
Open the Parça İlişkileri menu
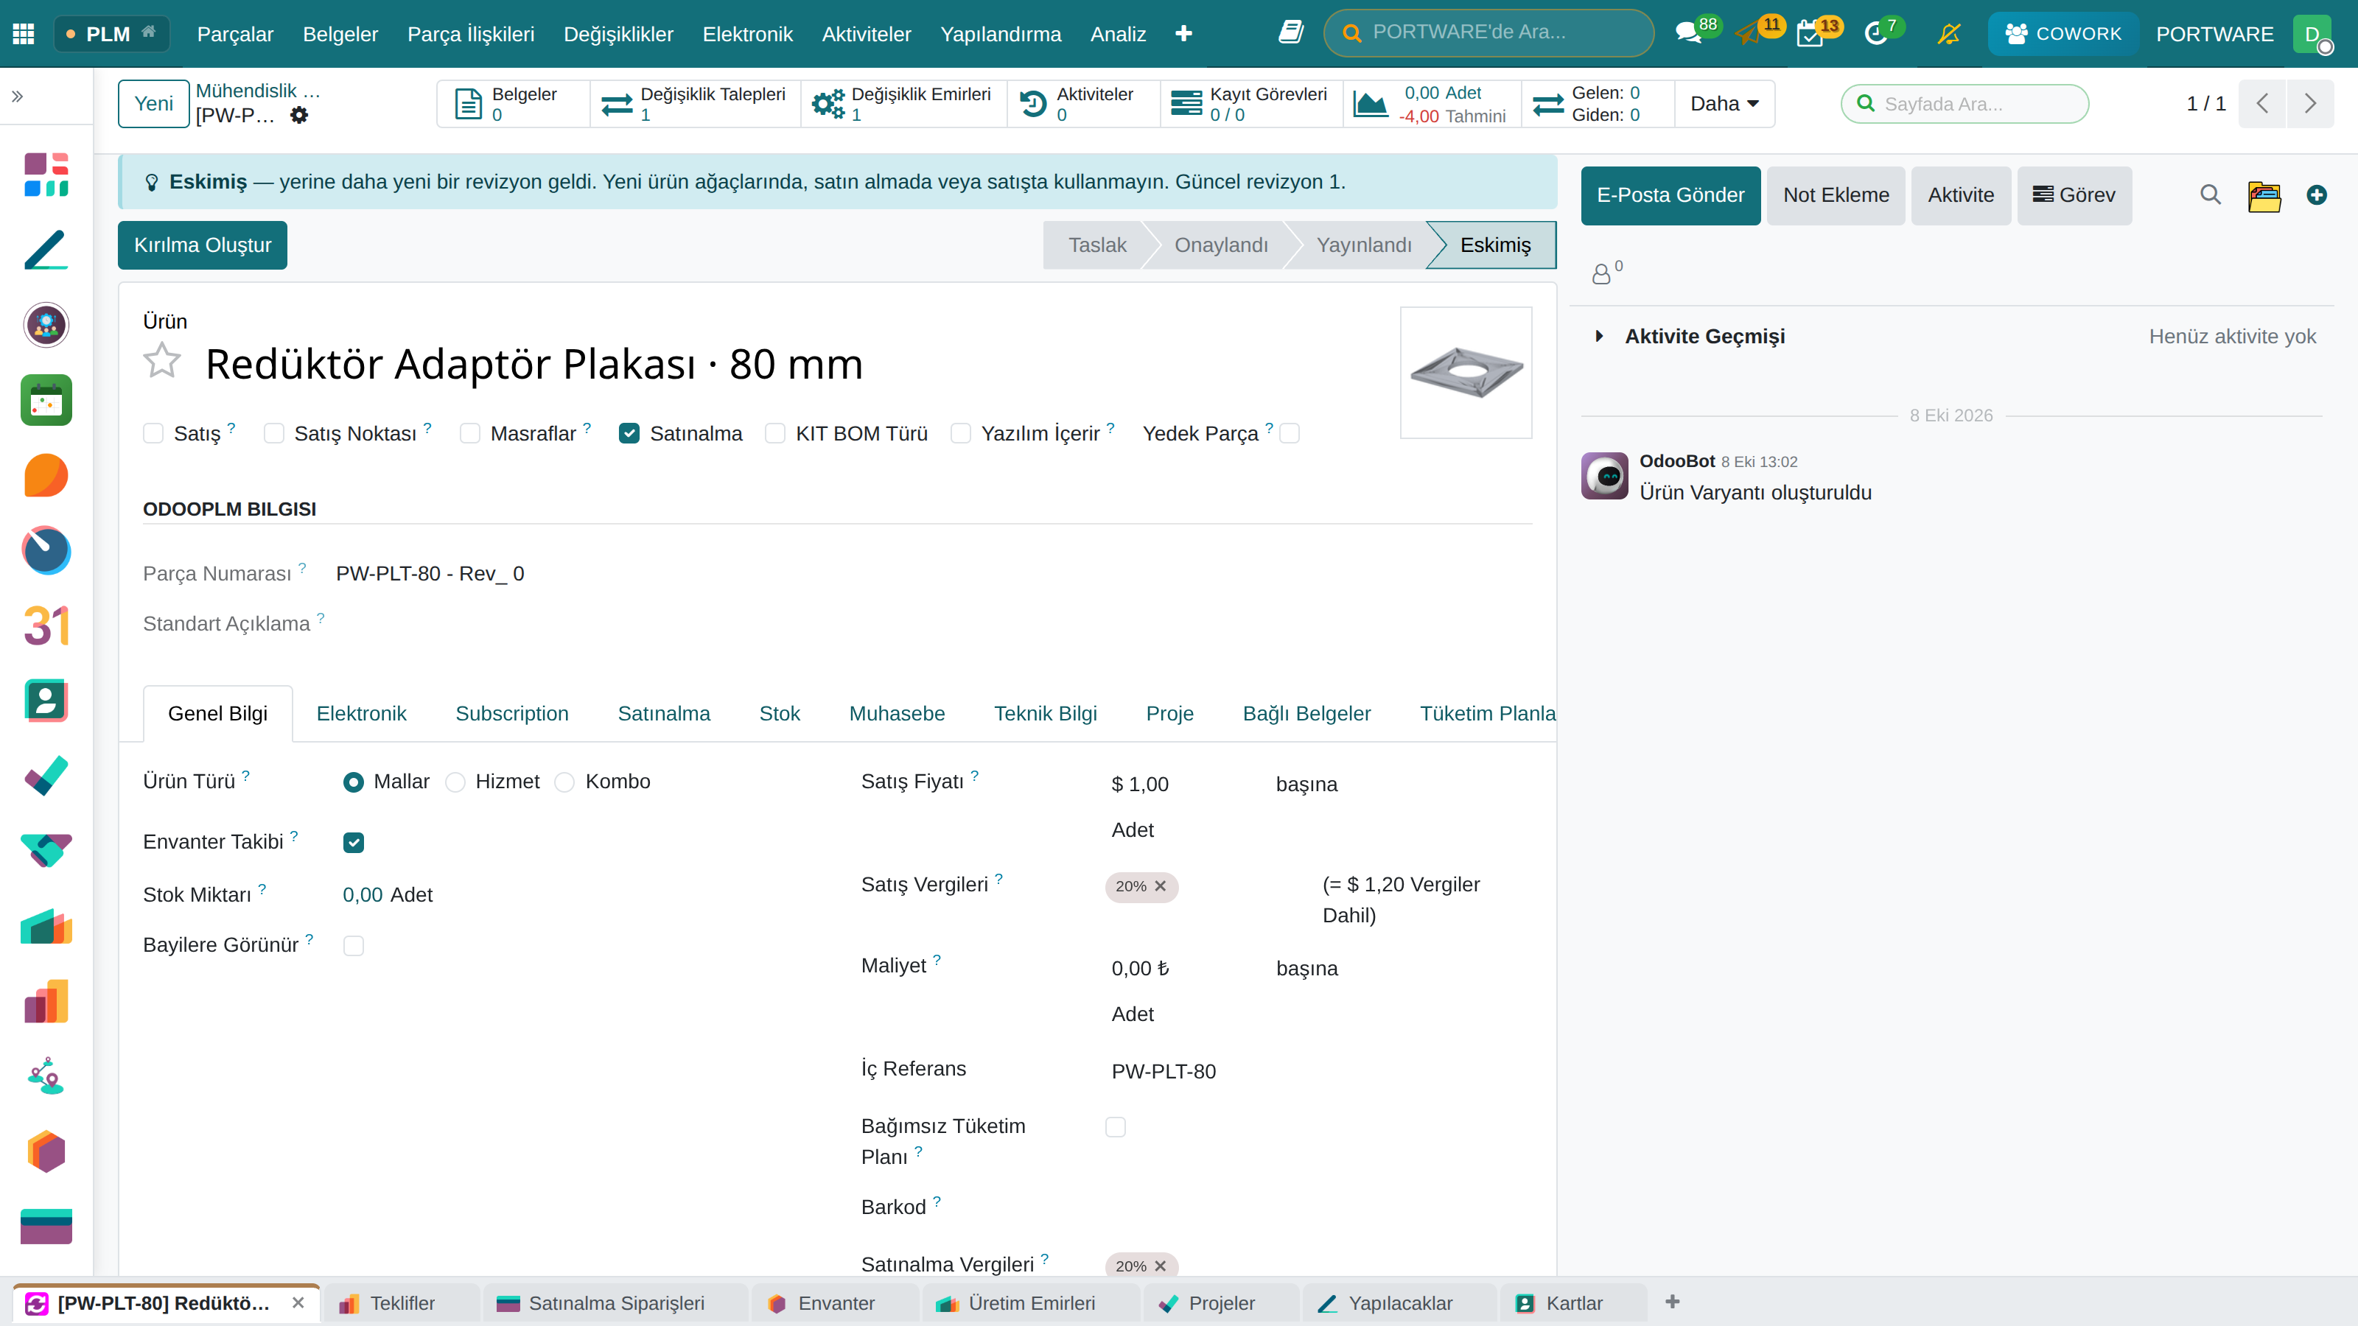coord(471,34)
